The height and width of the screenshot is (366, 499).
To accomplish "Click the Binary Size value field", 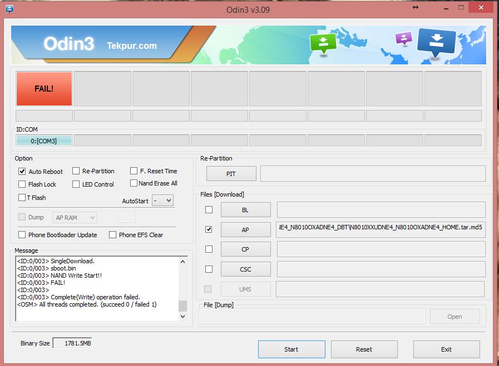I will click(x=72, y=343).
